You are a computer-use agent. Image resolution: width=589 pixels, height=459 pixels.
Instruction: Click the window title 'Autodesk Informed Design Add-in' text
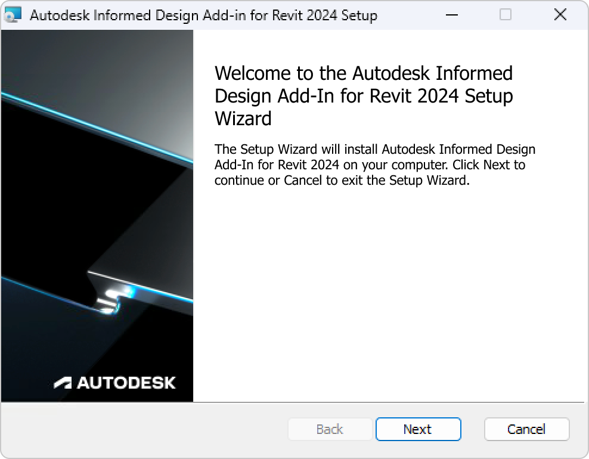pos(204,15)
